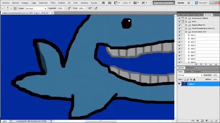Toggle checkbox for the start 1 action

(x=179, y=35)
